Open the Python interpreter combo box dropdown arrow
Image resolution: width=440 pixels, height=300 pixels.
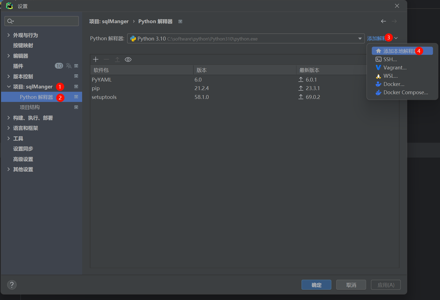point(360,39)
